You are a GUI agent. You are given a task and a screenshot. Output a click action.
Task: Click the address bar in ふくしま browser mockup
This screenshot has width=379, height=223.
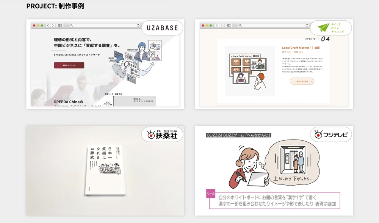click(273, 25)
